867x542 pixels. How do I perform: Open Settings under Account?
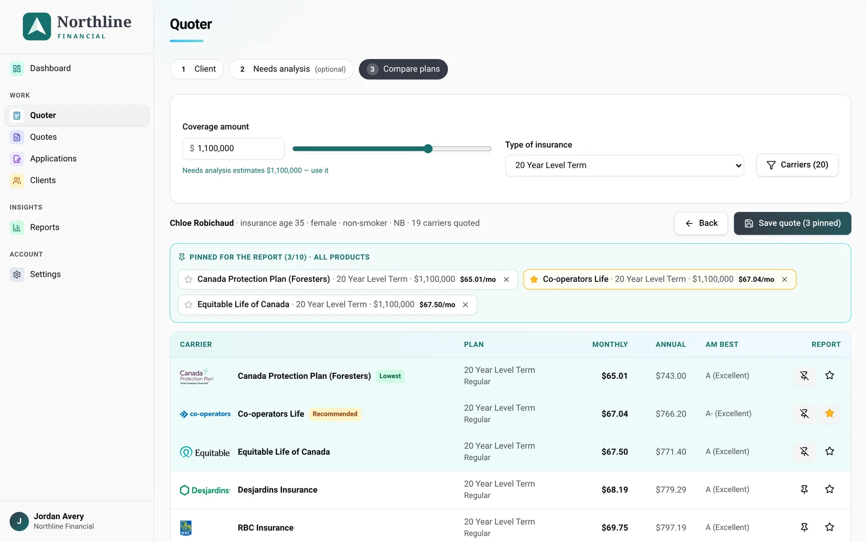click(x=77, y=274)
